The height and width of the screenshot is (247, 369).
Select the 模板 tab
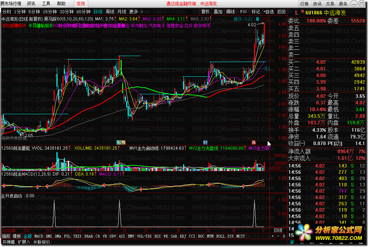click(x=17, y=236)
